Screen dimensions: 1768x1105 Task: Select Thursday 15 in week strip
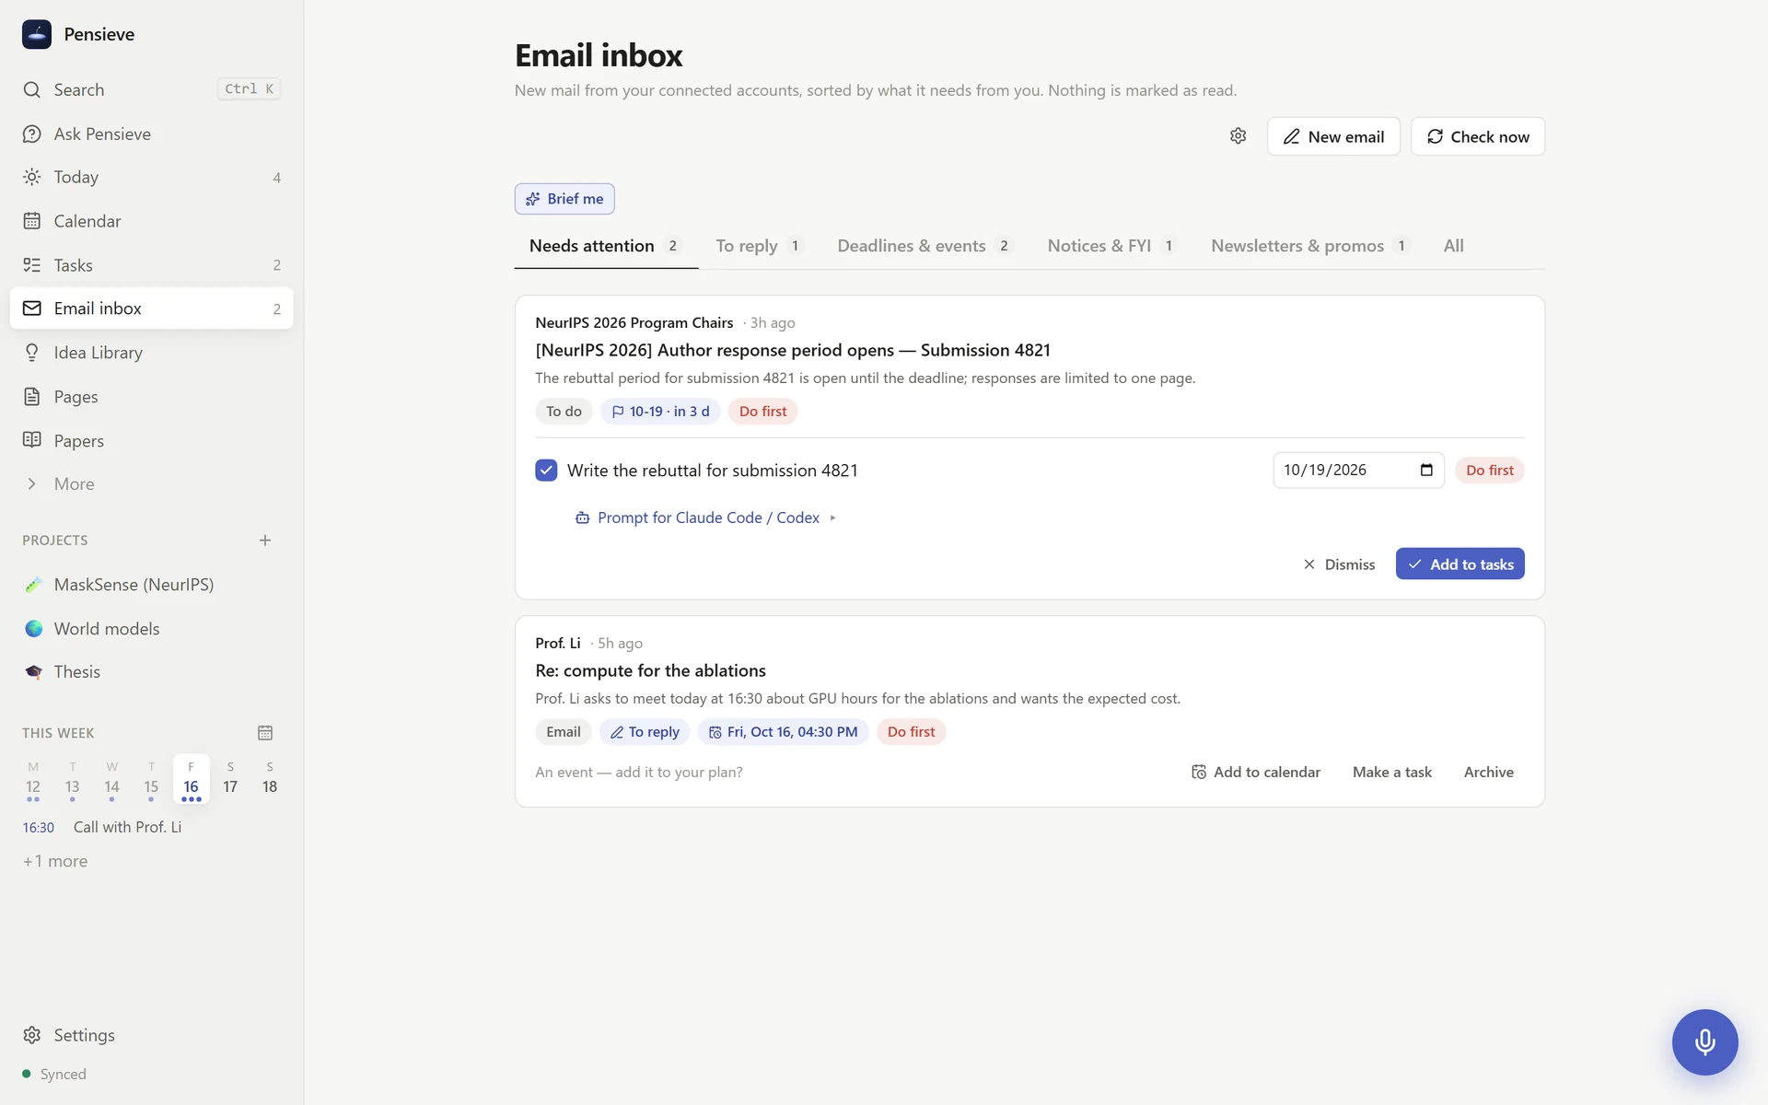pyautogui.click(x=151, y=780)
